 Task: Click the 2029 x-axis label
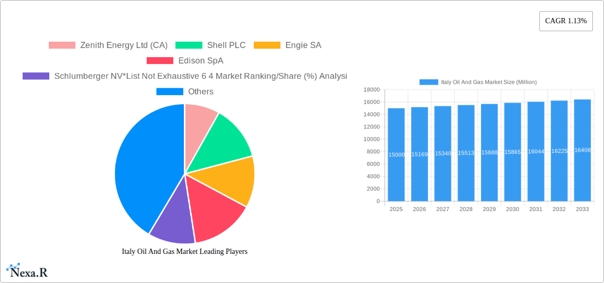click(x=489, y=209)
